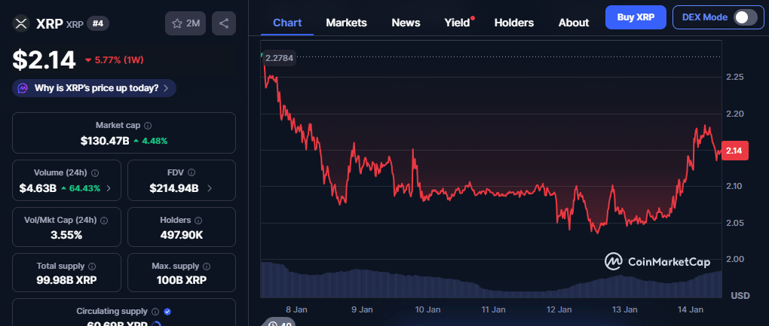The width and height of the screenshot is (769, 326).
Task: Expand the FDV details chevron
Action: click(209, 188)
